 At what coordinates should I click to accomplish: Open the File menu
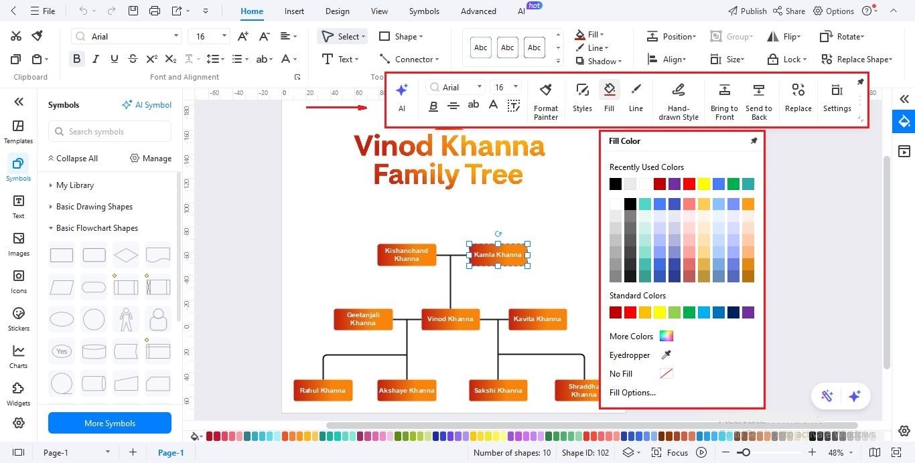point(44,11)
